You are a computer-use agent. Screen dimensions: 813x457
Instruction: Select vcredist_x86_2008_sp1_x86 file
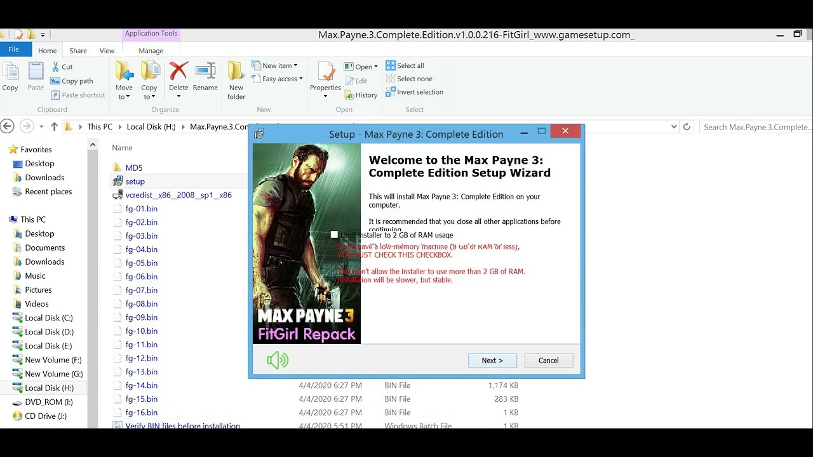tap(178, 195)
